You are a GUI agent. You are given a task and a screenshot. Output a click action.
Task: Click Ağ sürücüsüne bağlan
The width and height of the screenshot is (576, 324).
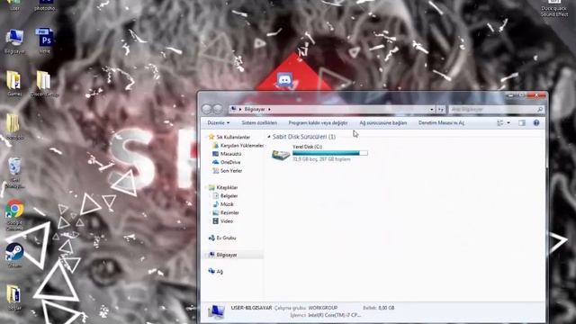pyautogui.click(x=383, y=123)
